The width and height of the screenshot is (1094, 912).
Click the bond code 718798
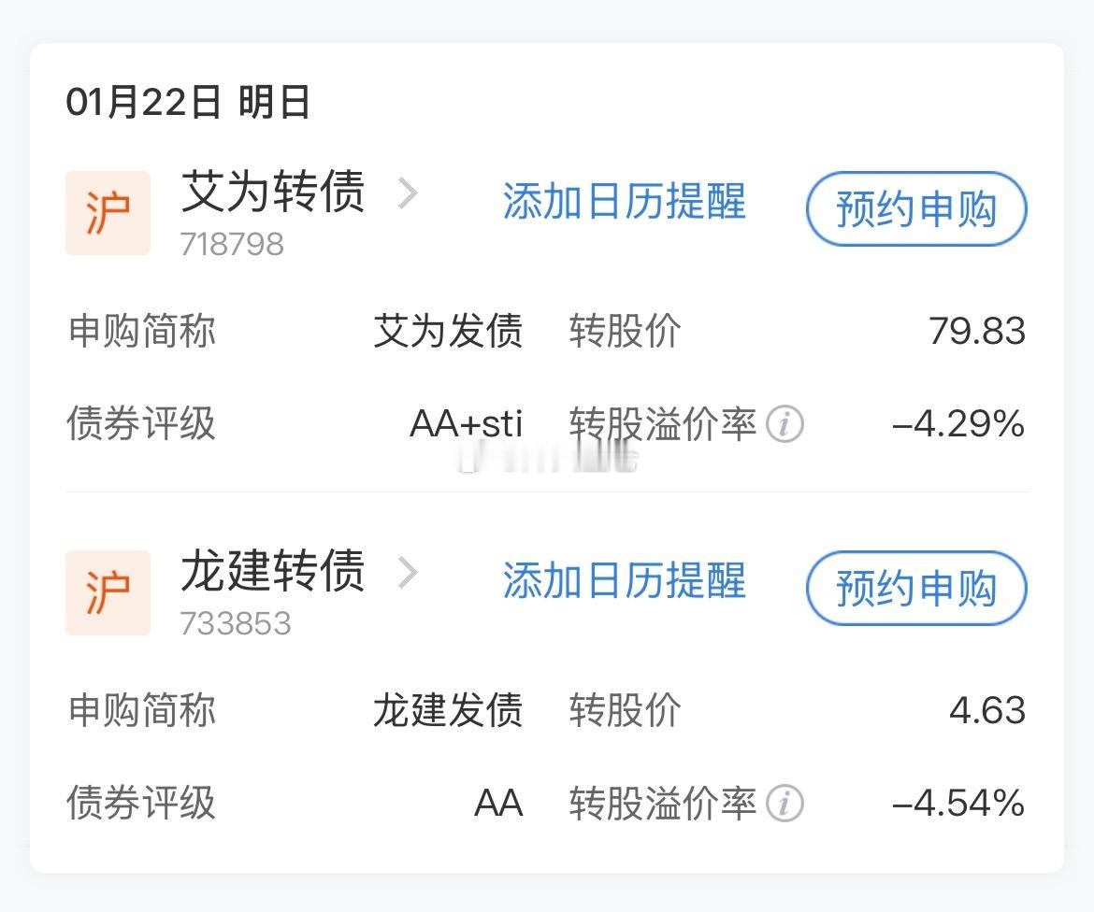point(231,244)
